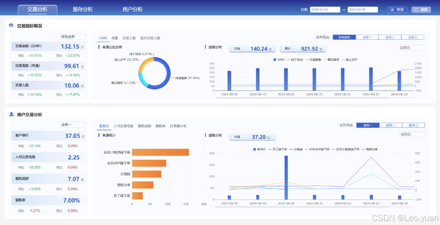Click the 重置 button
The height and width of the screenshot is (225, 440).
coord(421,10)
